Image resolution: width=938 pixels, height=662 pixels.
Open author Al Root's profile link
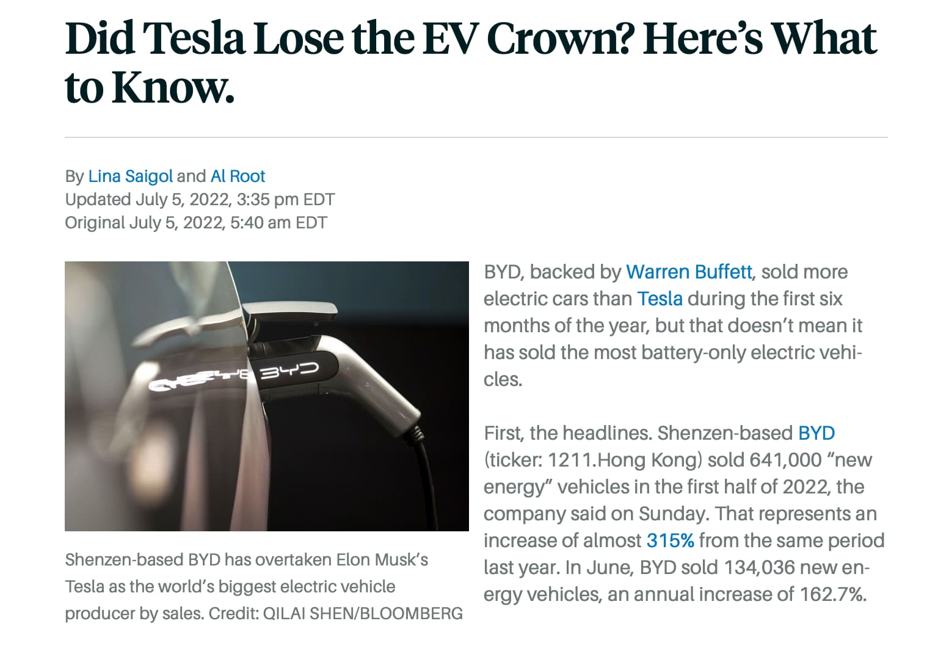point(238,176)
